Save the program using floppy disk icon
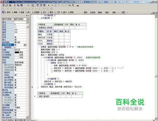 click(x=10, y=5)
